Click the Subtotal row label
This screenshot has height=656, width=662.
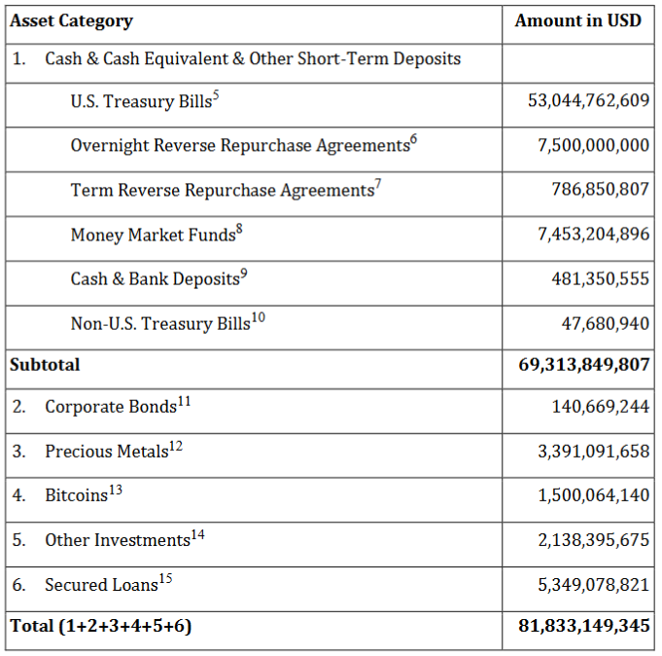click(45, 365)
